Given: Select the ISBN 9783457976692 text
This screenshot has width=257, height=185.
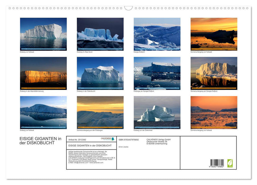Looking at the screenshot, I should pos(130,140).
